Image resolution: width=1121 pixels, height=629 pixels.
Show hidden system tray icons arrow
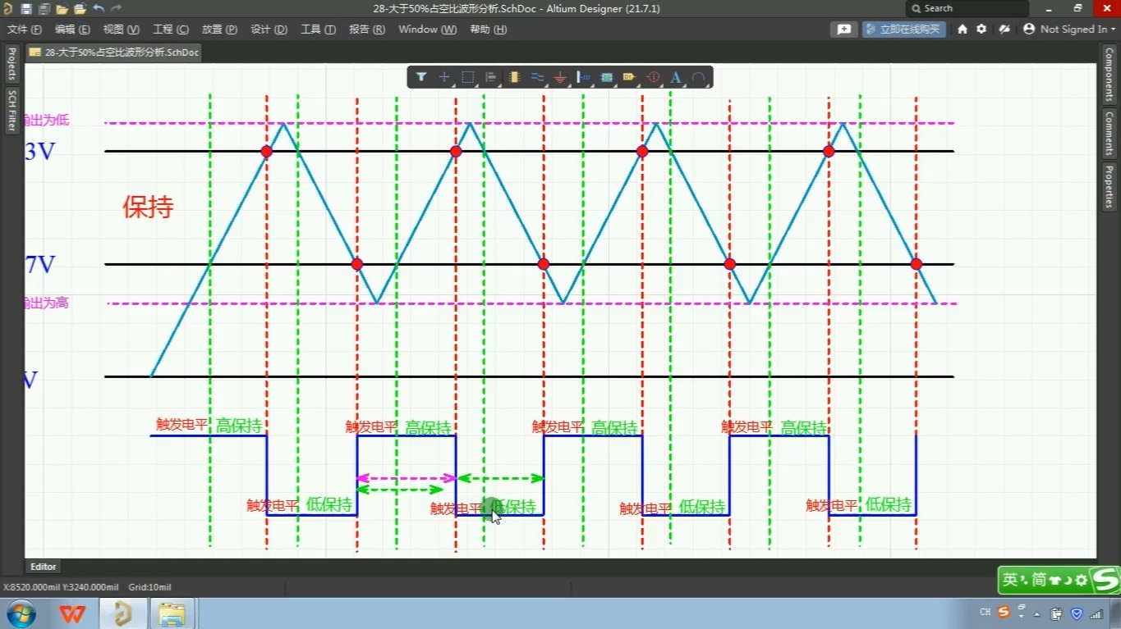(x=1036, y=613)
